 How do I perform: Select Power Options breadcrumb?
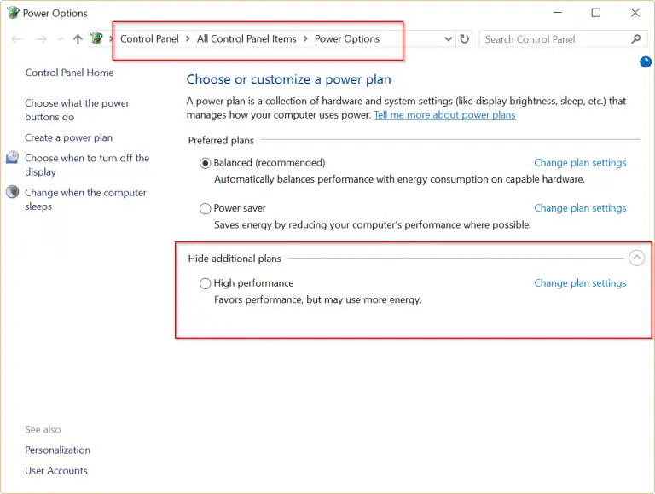347,39
